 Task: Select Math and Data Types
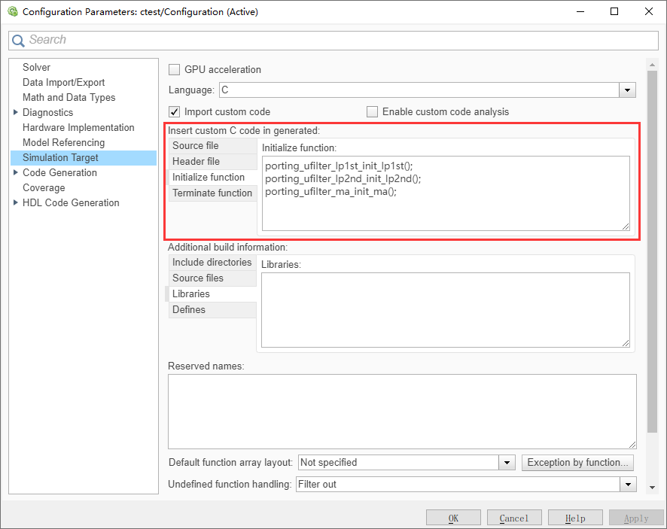pos(69,97)
